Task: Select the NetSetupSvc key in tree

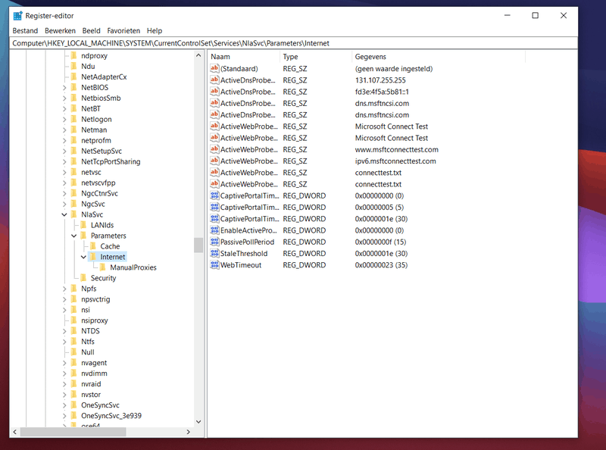Action: 102,151
